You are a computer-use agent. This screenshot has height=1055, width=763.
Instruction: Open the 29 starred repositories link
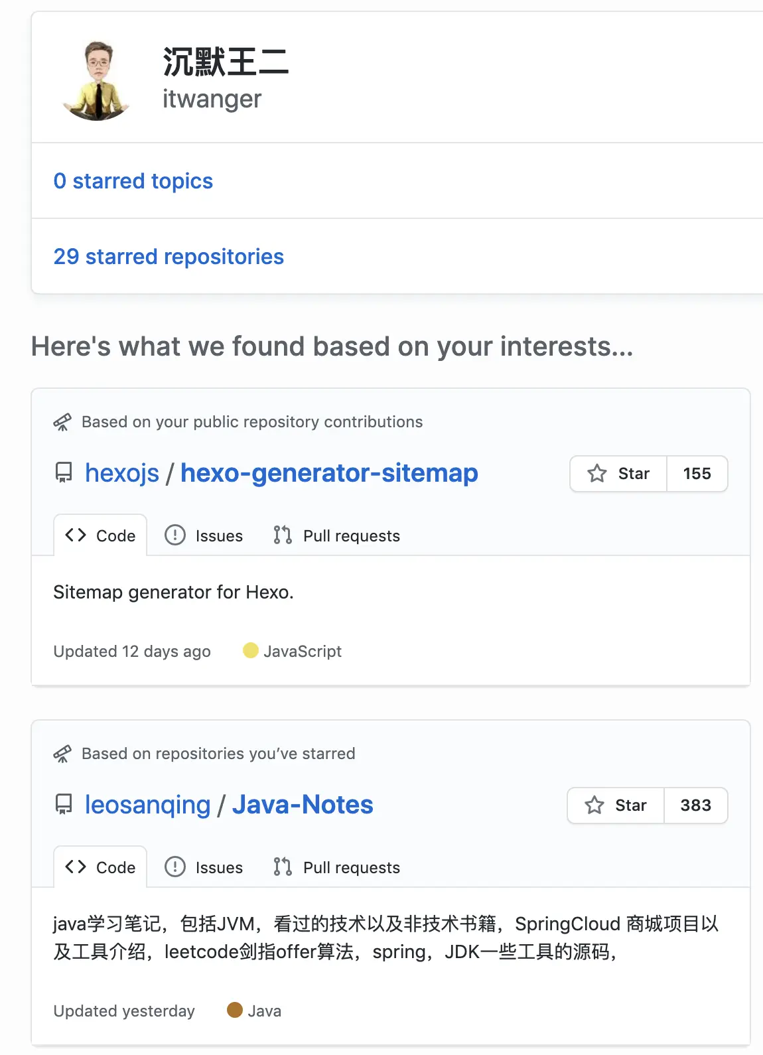click(169, 257)
